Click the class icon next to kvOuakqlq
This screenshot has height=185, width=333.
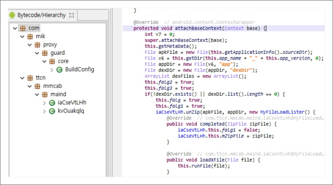[x=52, y=111]
